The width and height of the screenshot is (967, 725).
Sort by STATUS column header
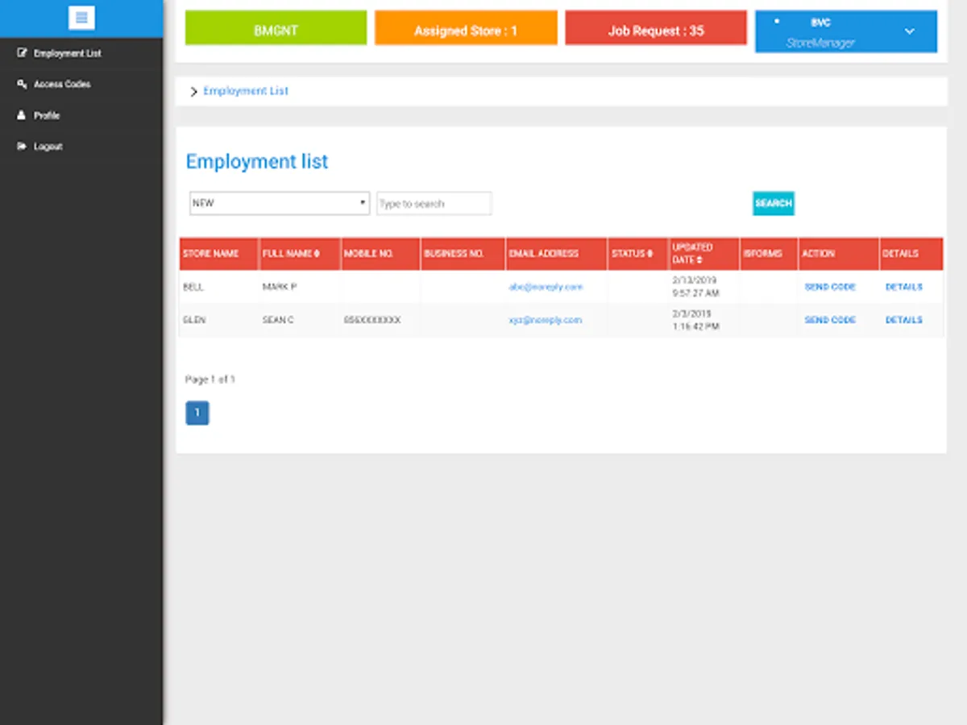637,254
